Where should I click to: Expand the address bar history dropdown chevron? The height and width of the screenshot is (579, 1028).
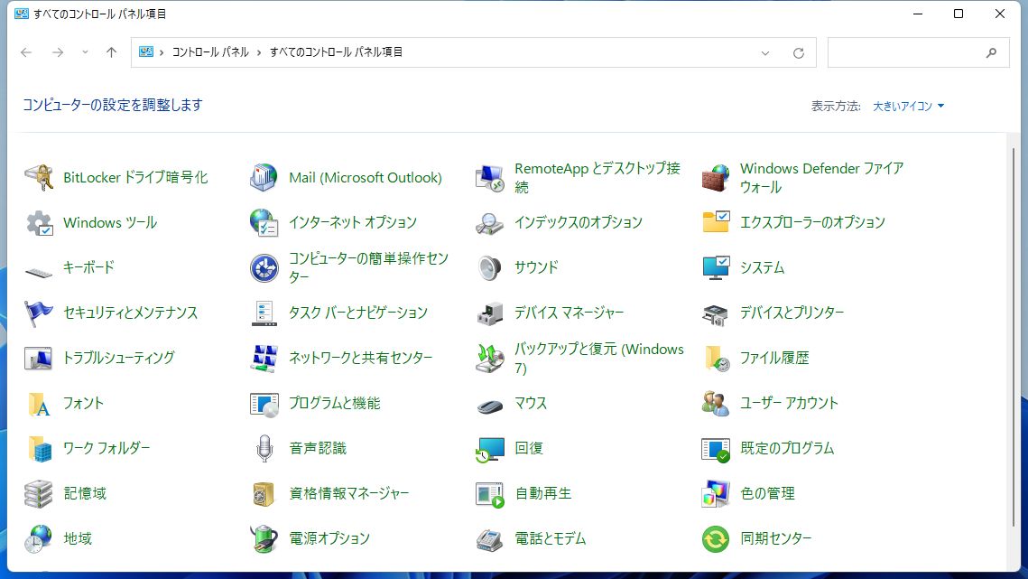click(765, 52)
